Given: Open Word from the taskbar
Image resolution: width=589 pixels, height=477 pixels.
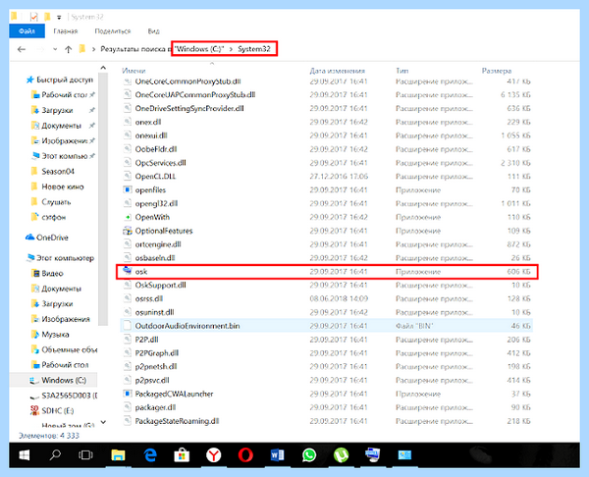Looking at the screenshot, I should coord(277,455).
